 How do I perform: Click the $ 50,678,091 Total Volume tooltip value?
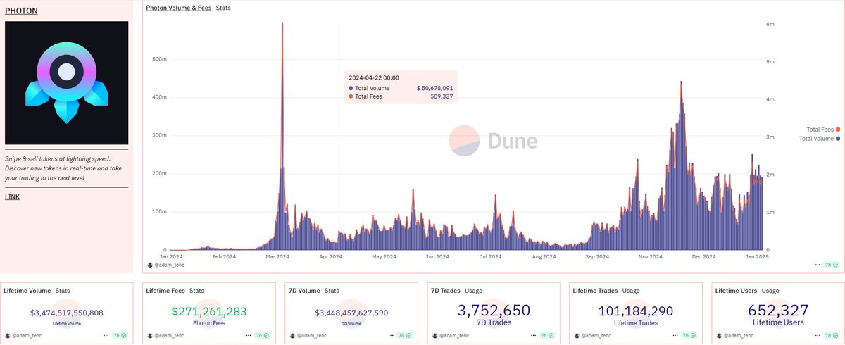tap(434, 88)
